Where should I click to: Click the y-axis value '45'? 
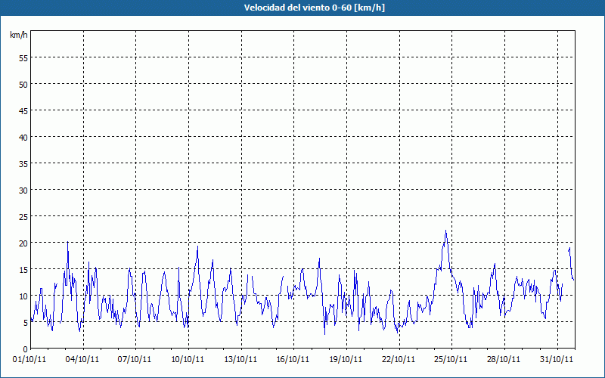(x=23, y=110)
